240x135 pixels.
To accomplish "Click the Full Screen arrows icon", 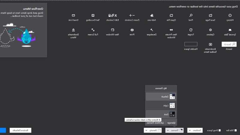I will click(x=93, y=30).
